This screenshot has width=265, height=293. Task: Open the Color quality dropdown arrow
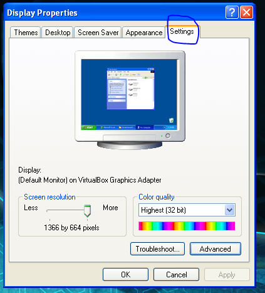230,210
